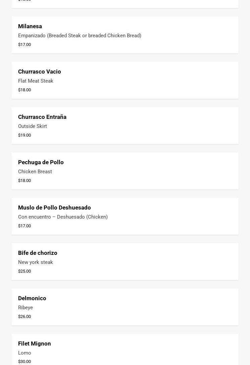Click the New york steak description
Viewport: 250px width, 365px height.
tap(36, 262)
